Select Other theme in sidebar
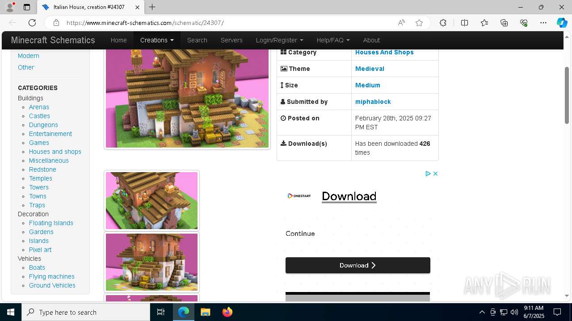Image resolution: width=572 pixels, height=321 pixels. point(26,67)
